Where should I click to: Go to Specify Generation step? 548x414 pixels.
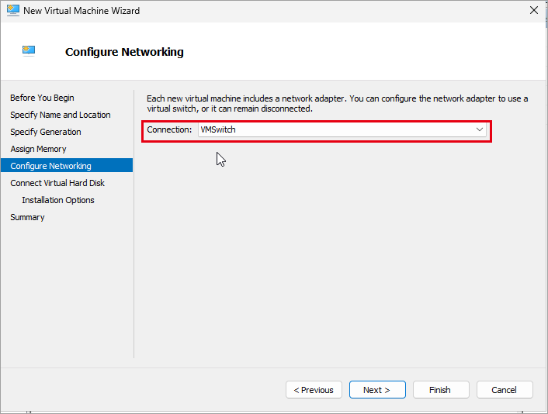click(46, 132)
